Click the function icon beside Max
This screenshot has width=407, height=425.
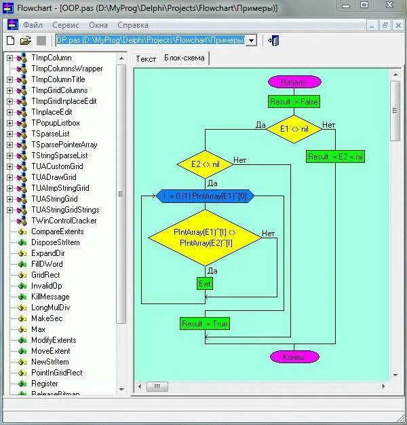(22, 329)
